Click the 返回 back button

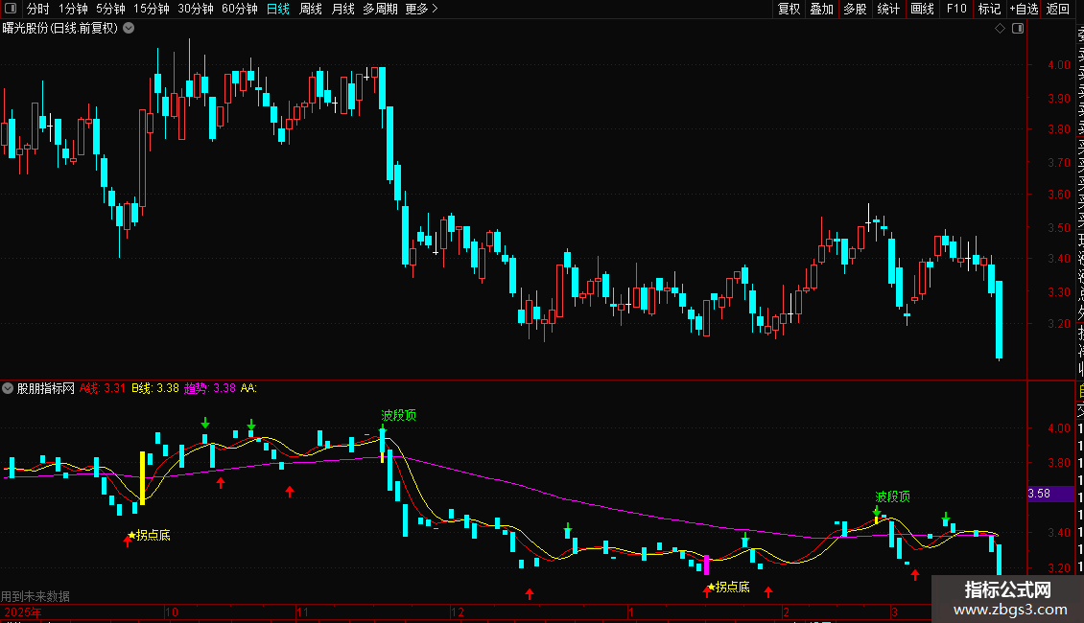[x=1058, y=9]
